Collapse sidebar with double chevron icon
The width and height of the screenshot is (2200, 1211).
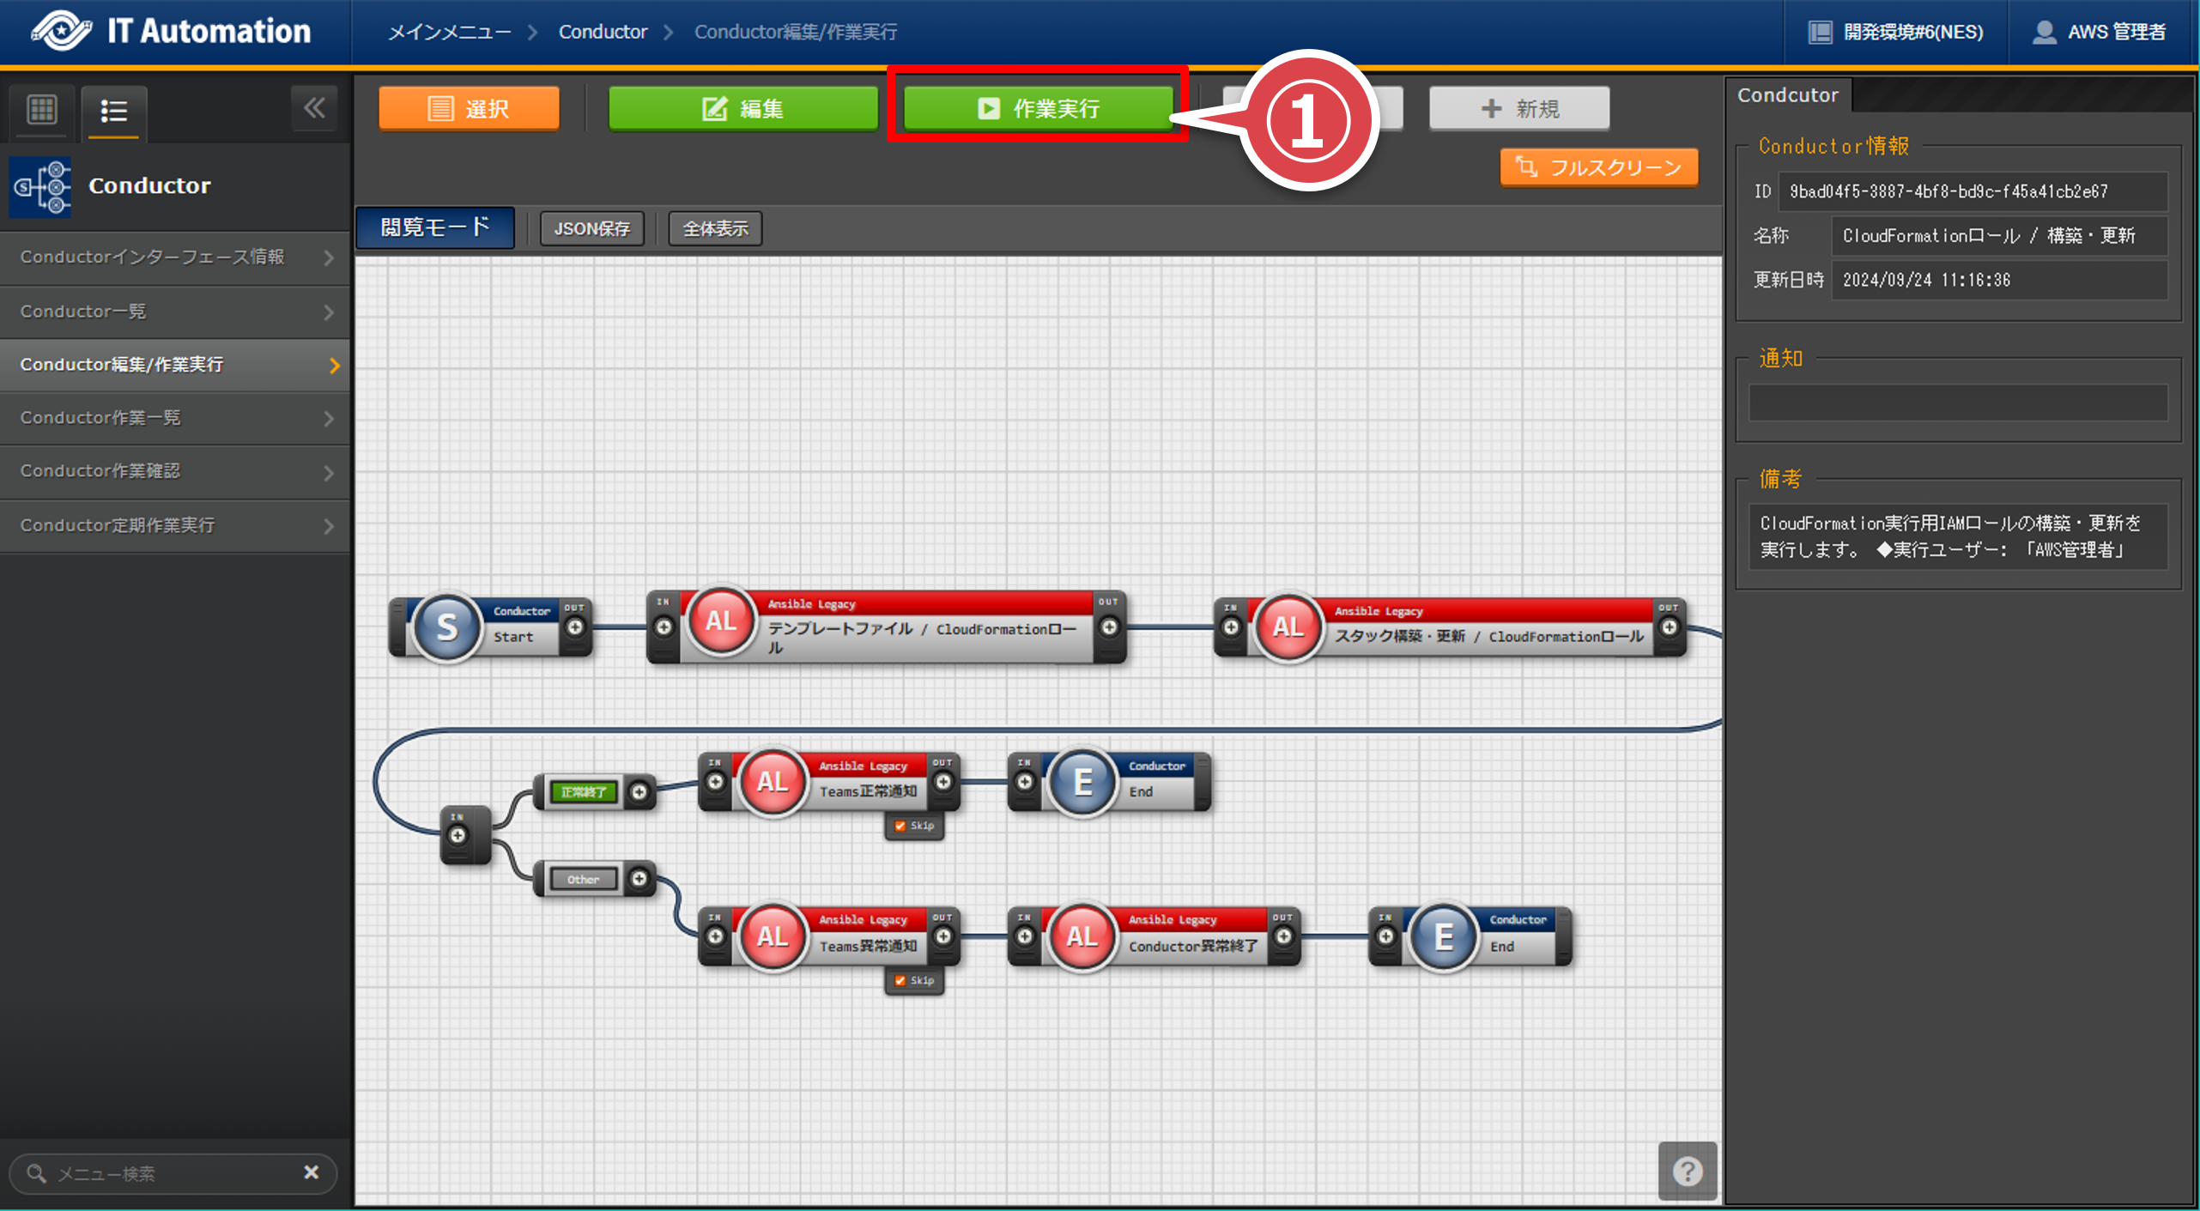click(314, 108)
